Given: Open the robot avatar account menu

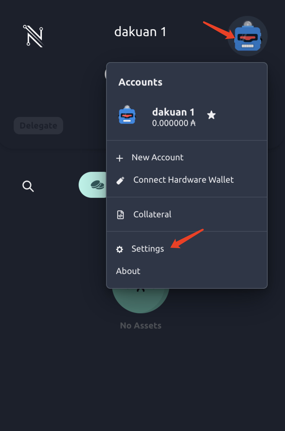Looking at the screenshot, I should coord(247,36).
